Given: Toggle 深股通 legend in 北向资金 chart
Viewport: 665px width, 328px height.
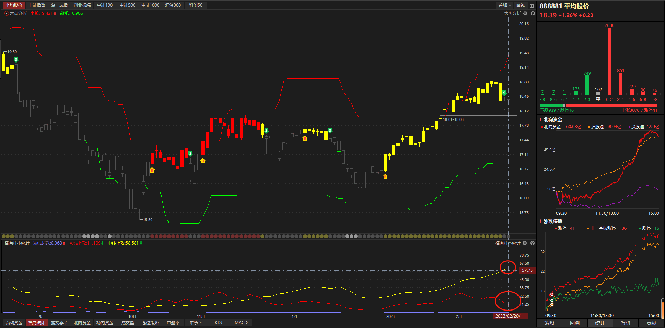Looking at the screenshot, I should [644, 127].
